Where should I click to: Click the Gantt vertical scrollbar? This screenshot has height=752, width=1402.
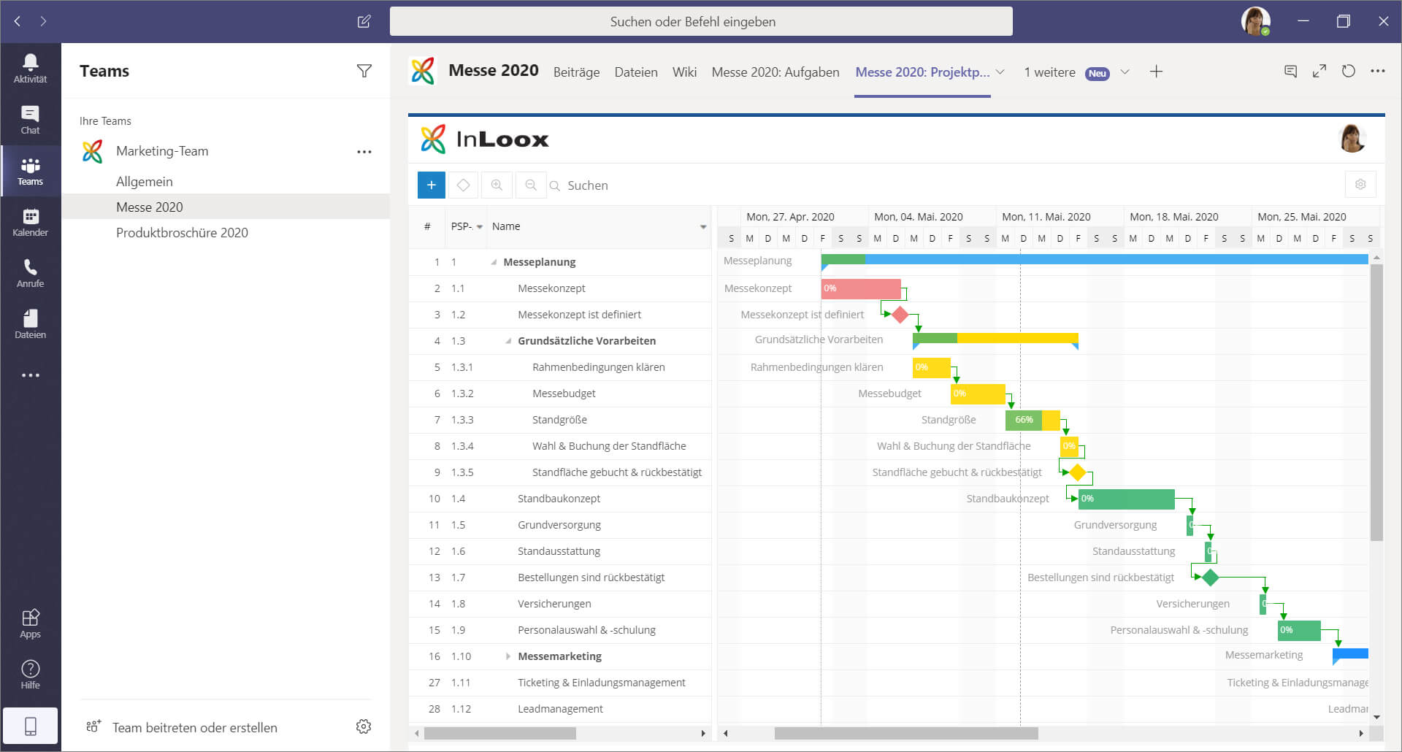click(1376, 402)
